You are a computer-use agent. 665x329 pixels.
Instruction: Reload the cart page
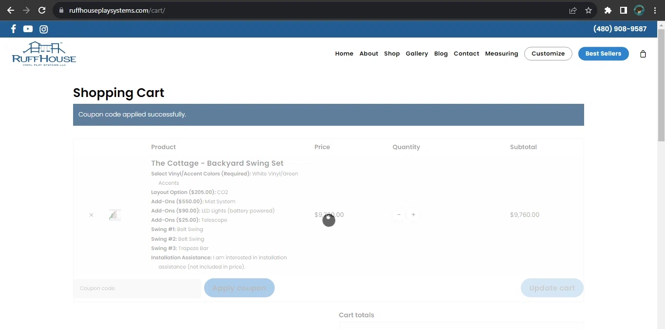42,10
